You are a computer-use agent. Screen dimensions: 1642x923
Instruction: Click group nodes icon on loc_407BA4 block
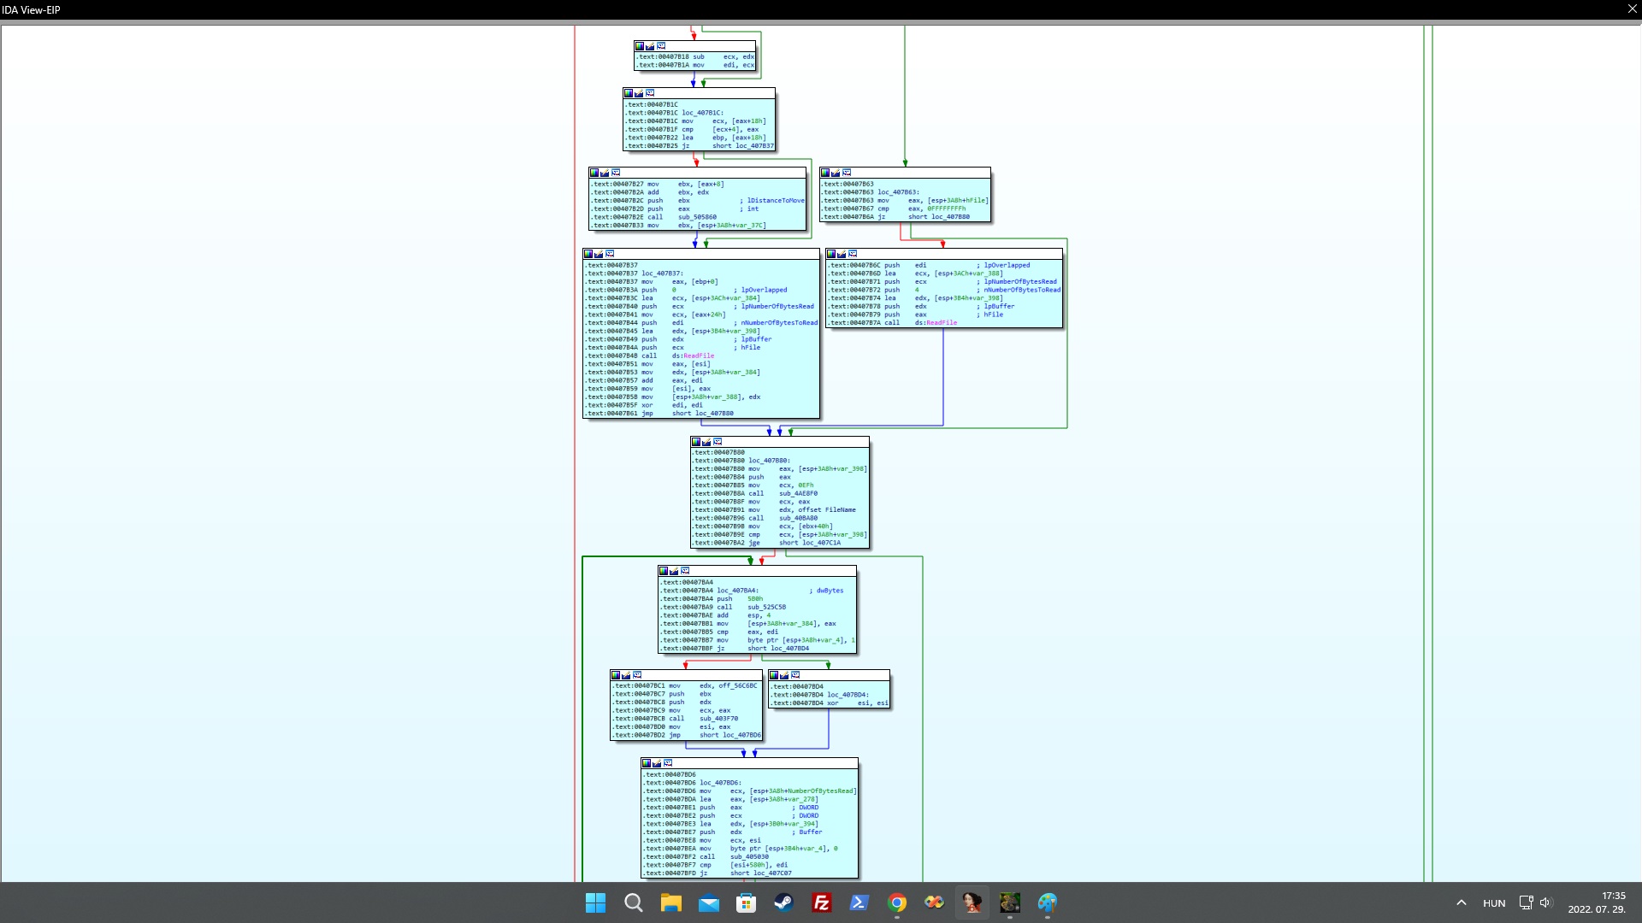click(685, 571)
